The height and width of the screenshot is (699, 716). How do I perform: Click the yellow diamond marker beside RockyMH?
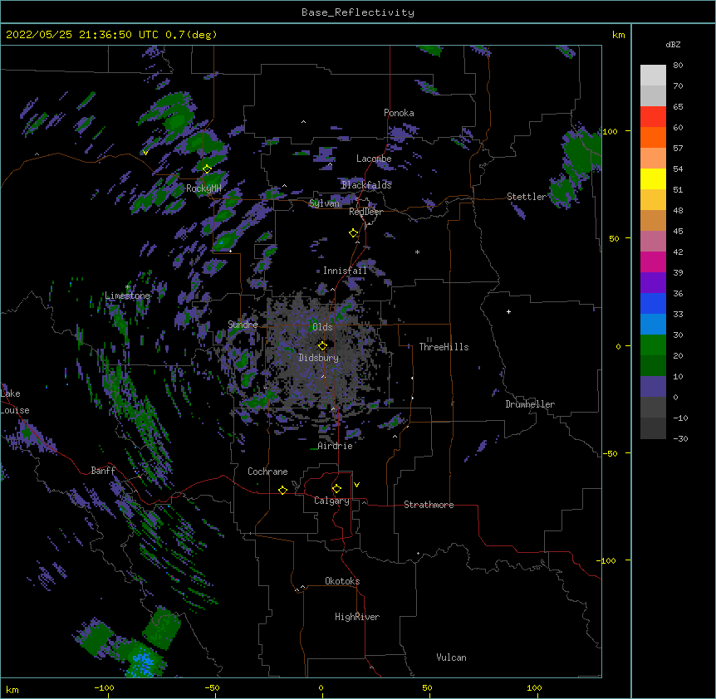tap(207, 169)
